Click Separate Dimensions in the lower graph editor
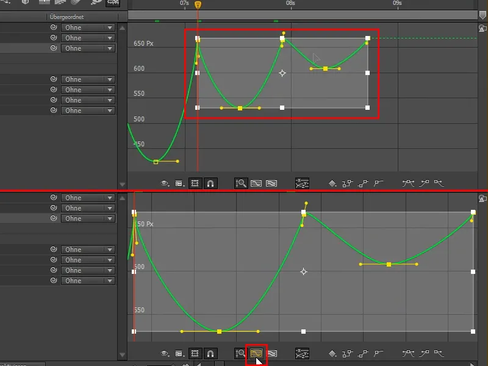 click(x=302, y=354)
